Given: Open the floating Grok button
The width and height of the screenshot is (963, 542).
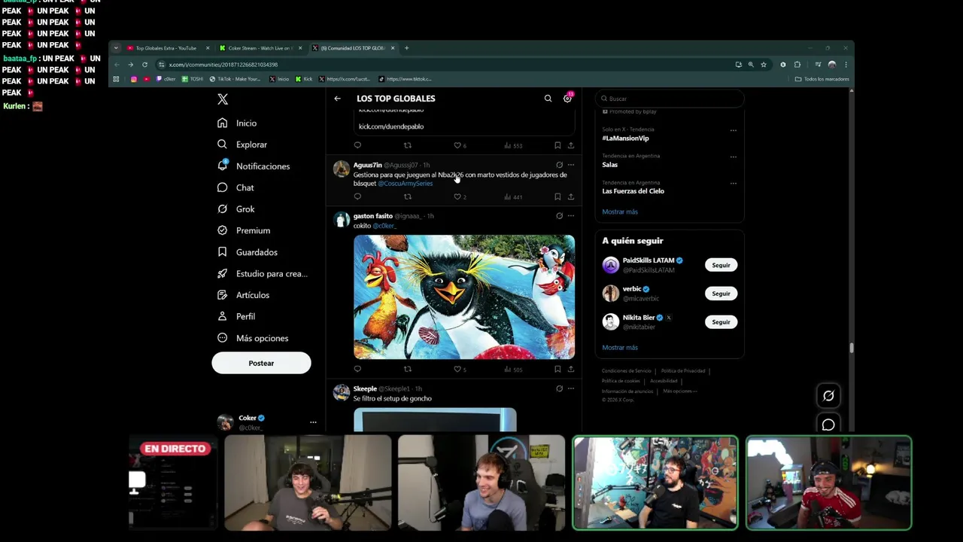Looking at the screenshot, I should click(x=828, y=396).
